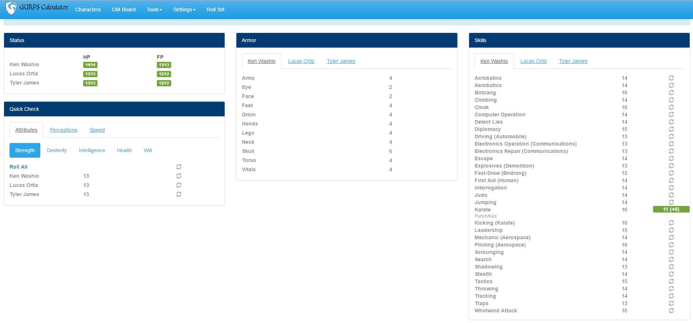Viewport: 693px width, 323px height.
Task: Click the Roll All refresh icon
Action: coord(179,167)
